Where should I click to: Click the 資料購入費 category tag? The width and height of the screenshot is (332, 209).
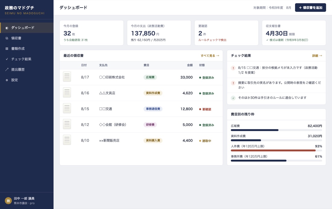click(x=153, y=140)
